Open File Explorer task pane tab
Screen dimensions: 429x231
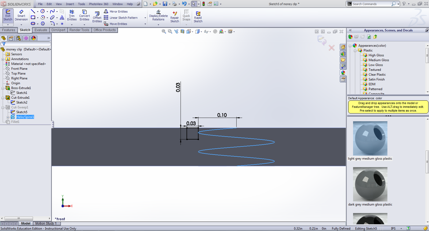click(x=343, y=60)
